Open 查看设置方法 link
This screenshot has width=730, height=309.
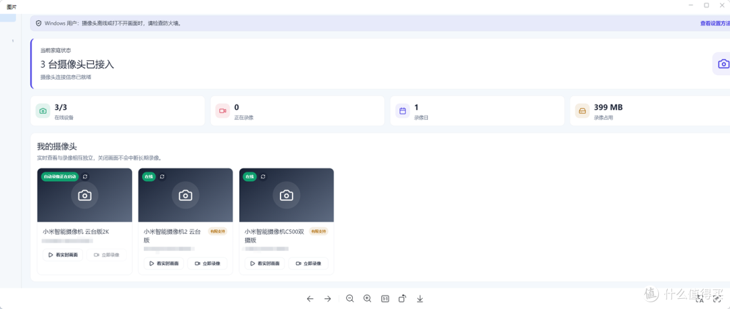[714, 23]
